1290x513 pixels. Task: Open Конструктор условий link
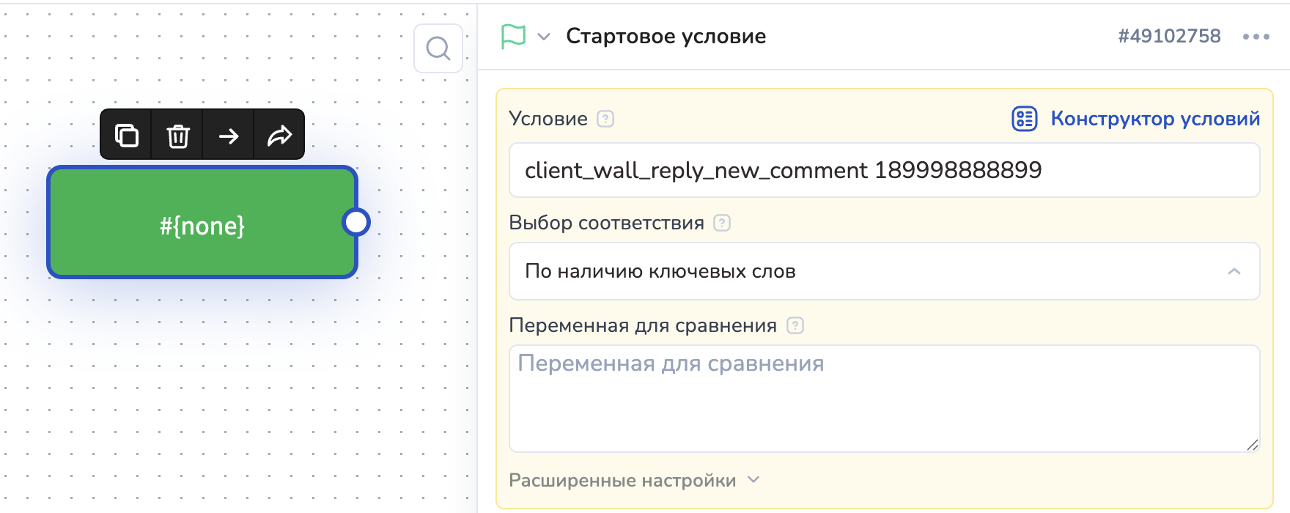point(1136,119)
